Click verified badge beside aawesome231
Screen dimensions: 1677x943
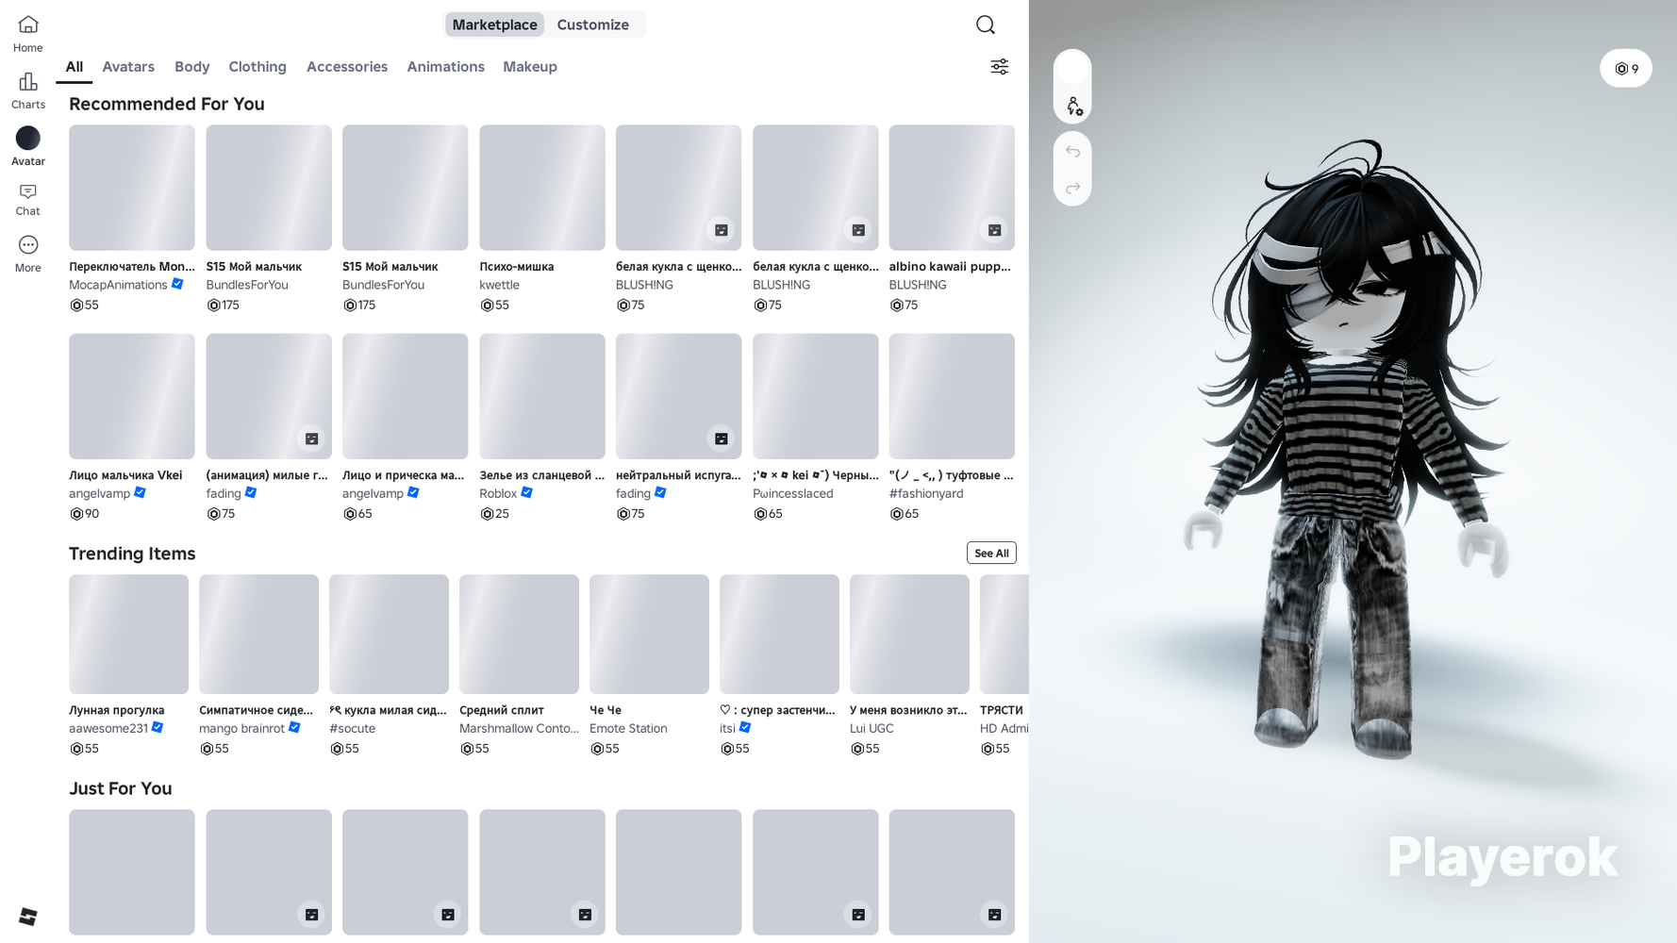(x=158, y=727)
